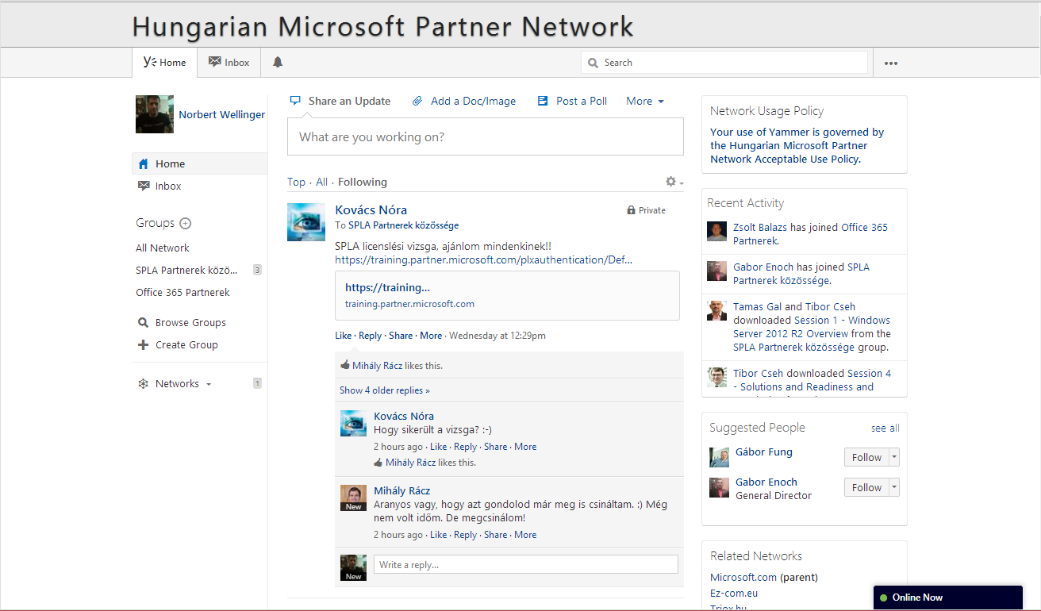Click the notifications bell icon
This screenshot has width=1041, height=611.
tap(278, 62)
